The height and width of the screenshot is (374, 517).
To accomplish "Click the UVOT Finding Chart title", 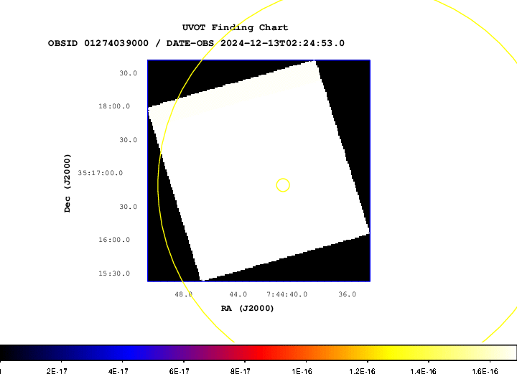I will click(x=235, y=28).
